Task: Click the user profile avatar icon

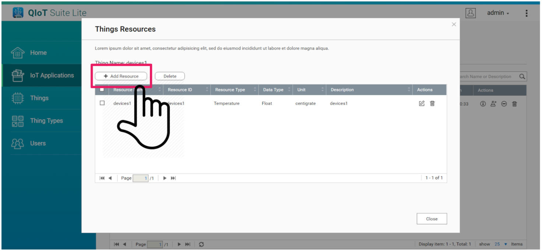Action: 470,13
